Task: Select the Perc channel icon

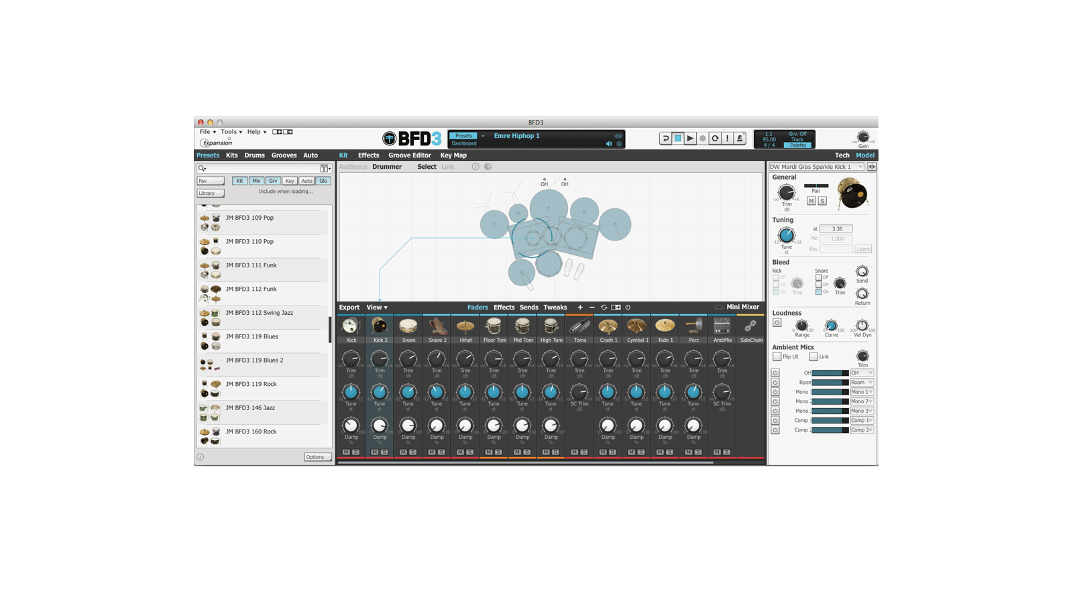Action: click(x=693, y=326)
